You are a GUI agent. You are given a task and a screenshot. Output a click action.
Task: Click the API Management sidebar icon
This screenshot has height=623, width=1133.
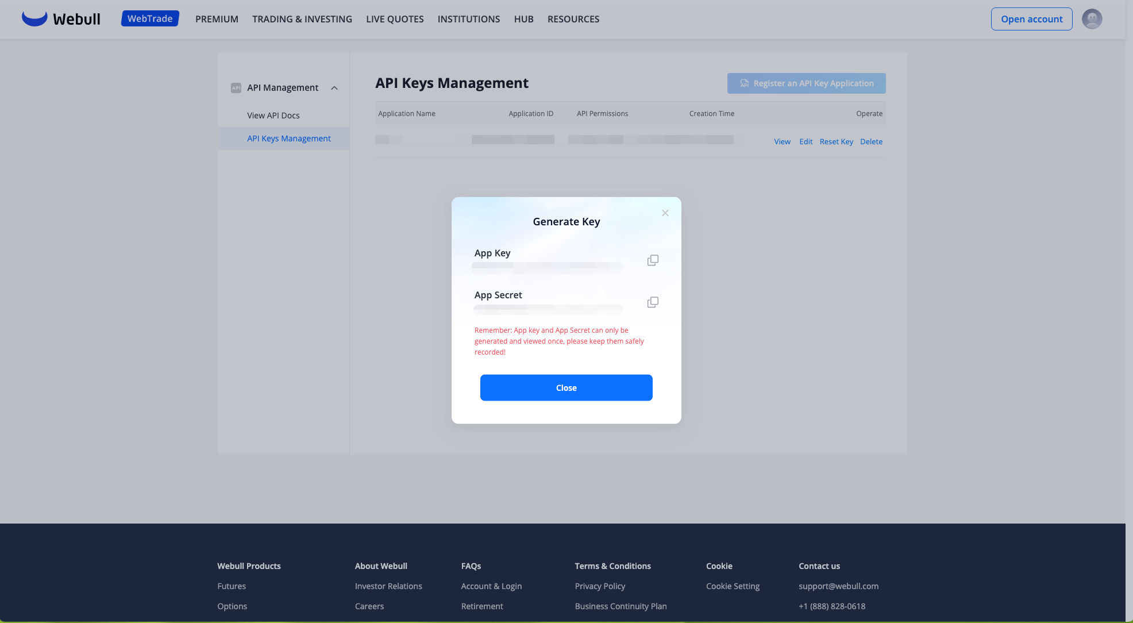(x=236, y=88)
